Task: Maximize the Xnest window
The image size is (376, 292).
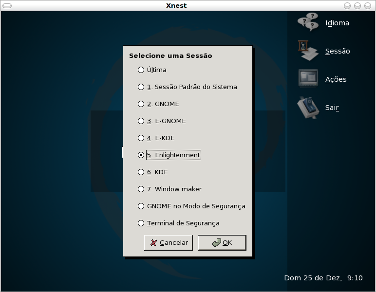Action: pos(357,6)
